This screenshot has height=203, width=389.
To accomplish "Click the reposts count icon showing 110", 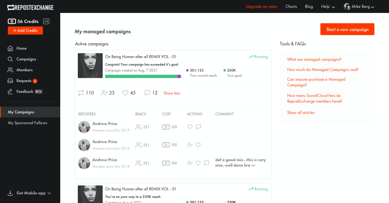I will (81, 93).
